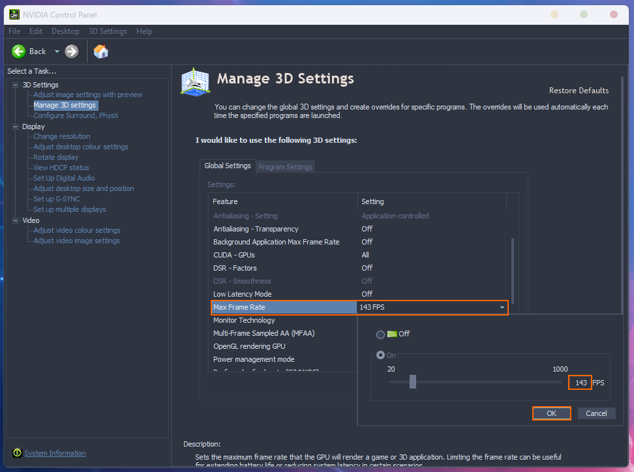634x472 pixels.
Task: Open the 3D Settings menu
Action: click(x=108, y=31)
